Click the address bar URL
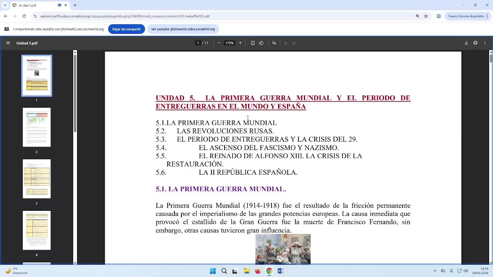Viewport: 493px width, 277px height. tap(125, 16)
